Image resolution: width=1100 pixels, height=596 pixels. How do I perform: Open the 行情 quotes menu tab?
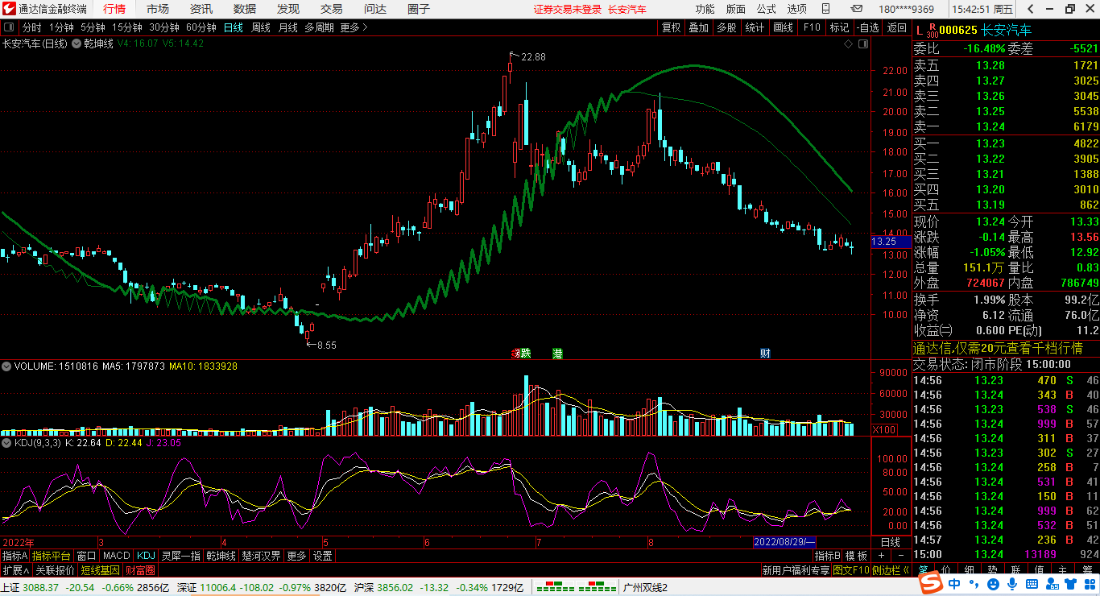pyautogui.click(x=114, y=9)
